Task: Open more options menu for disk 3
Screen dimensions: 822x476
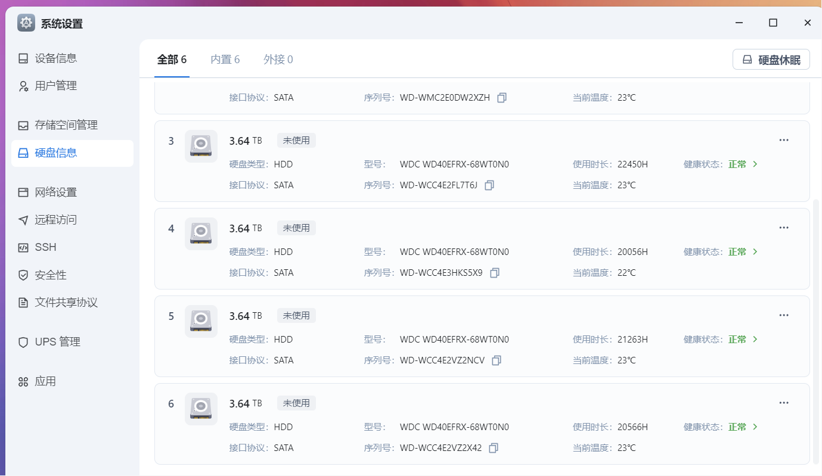Action: point(784,140)
